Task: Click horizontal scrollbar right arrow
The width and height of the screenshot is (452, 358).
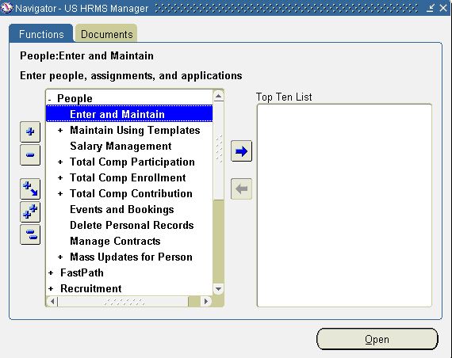Action: tap(206, 301)
